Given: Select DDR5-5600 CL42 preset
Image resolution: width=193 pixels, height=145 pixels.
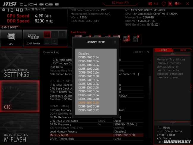Looking at the screenshot, I should (x=88, y=110).
